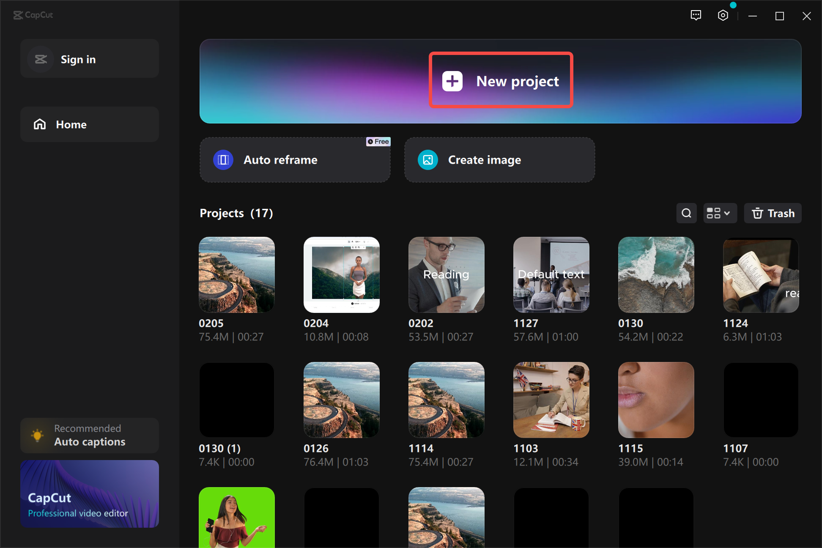Image resolution: width=822 pixels, height=548 pixels.
Task: Click the Search icon in Projects
Action: click(687, 213)
